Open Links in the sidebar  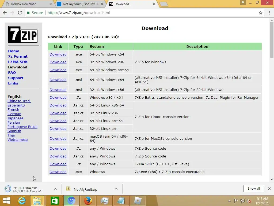(13, 83)
